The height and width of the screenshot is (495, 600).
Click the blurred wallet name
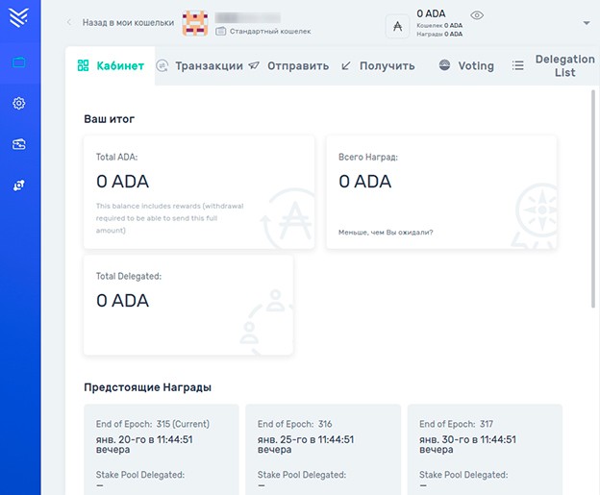(247, 17)
